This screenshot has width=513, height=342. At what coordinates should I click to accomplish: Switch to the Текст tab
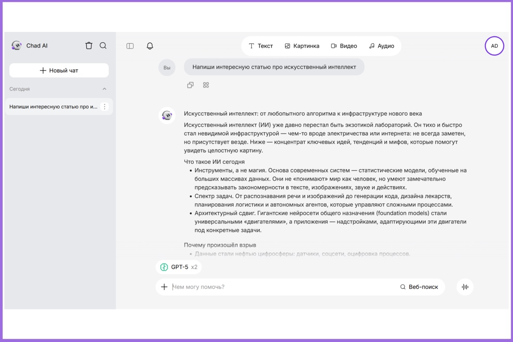[x=260, y=46]
